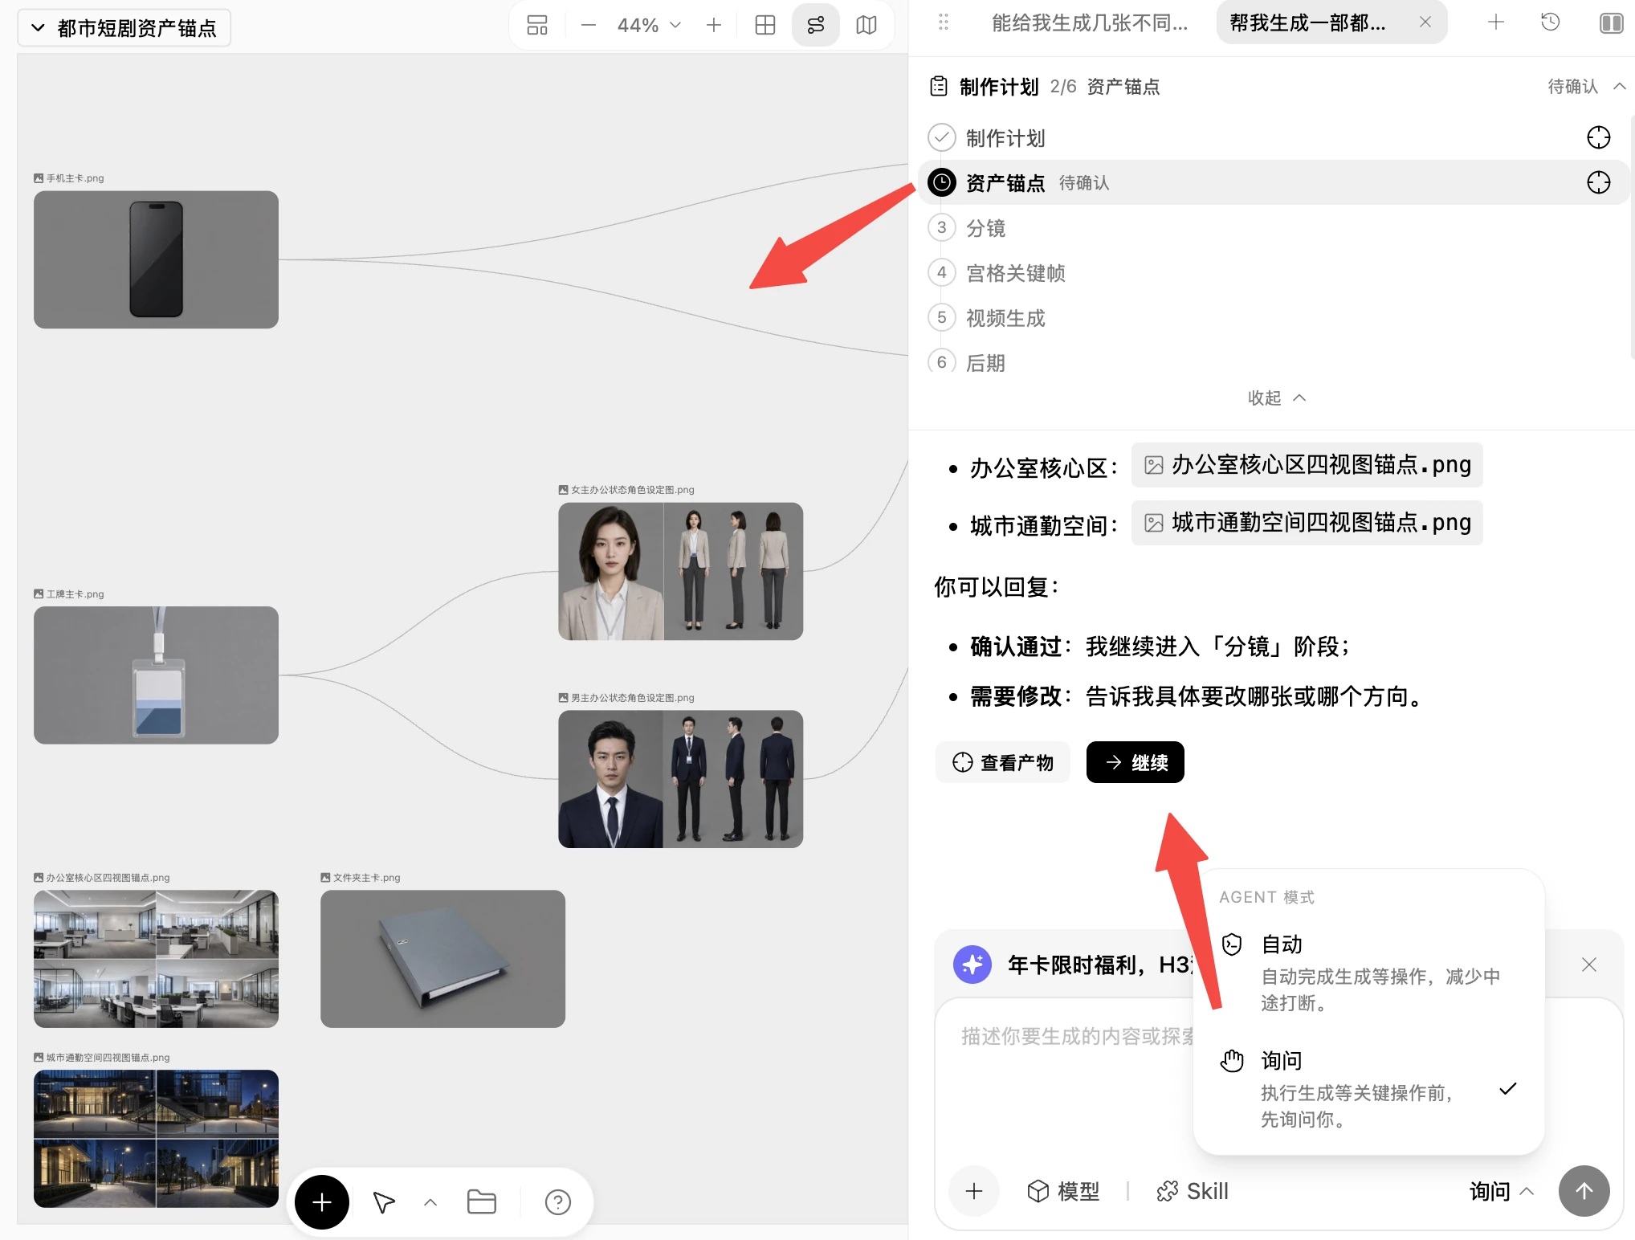Collapse the 待确认 plan header chevron
Viewport: 1635px width, 1240px height.
[1620, 86]
